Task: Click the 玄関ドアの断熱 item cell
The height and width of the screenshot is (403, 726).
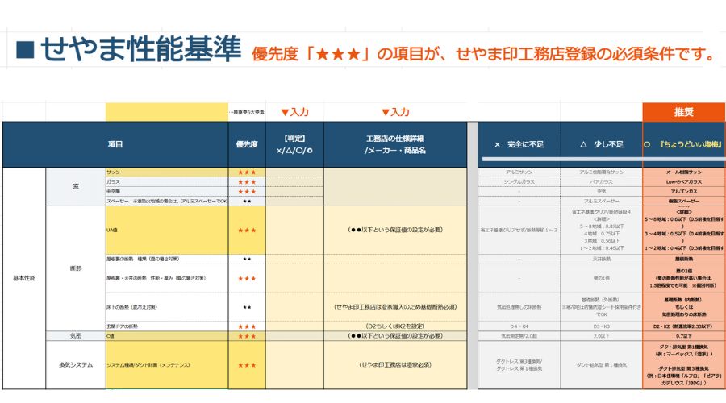Action: click(x=167, y=326)
